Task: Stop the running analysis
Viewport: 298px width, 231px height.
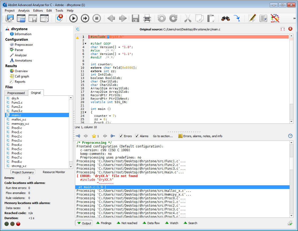Action: pyautogui.click(x=96, y=19)
